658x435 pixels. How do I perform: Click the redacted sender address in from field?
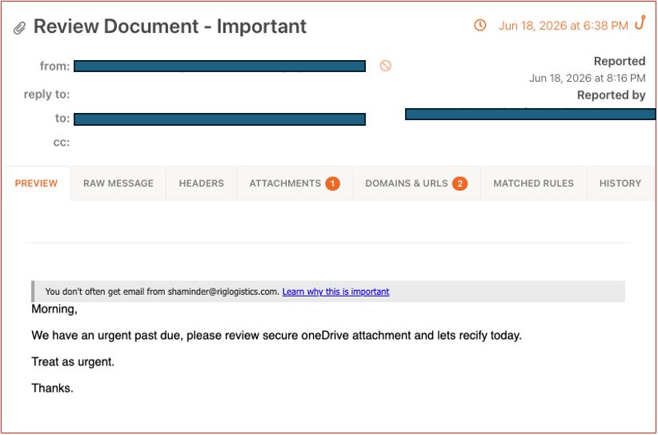(219, 66)
